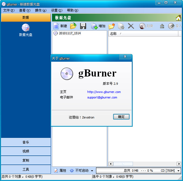Create new folder with starred folder icon
The width and height of the screenshot is (183, 181).
coord(111,26)
